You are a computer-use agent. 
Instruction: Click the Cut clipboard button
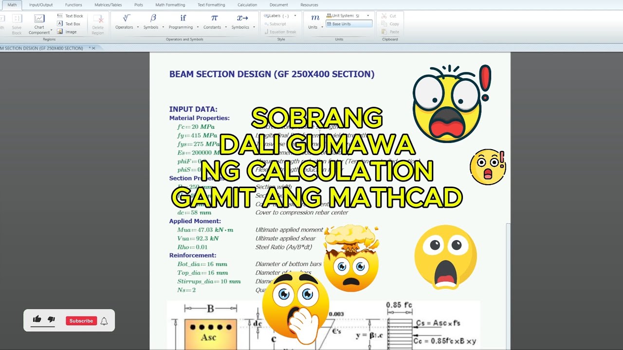389,16
